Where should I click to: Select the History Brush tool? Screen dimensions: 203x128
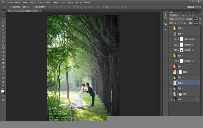pos(3,48)
